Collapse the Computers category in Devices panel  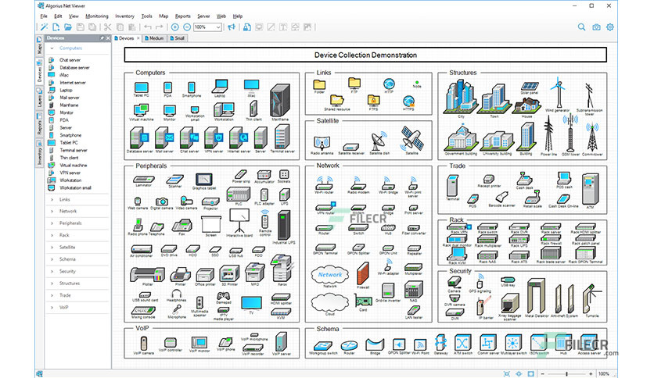52,48
